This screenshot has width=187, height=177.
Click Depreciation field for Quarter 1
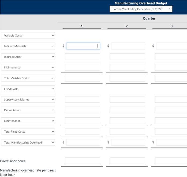tap(83, 110)
